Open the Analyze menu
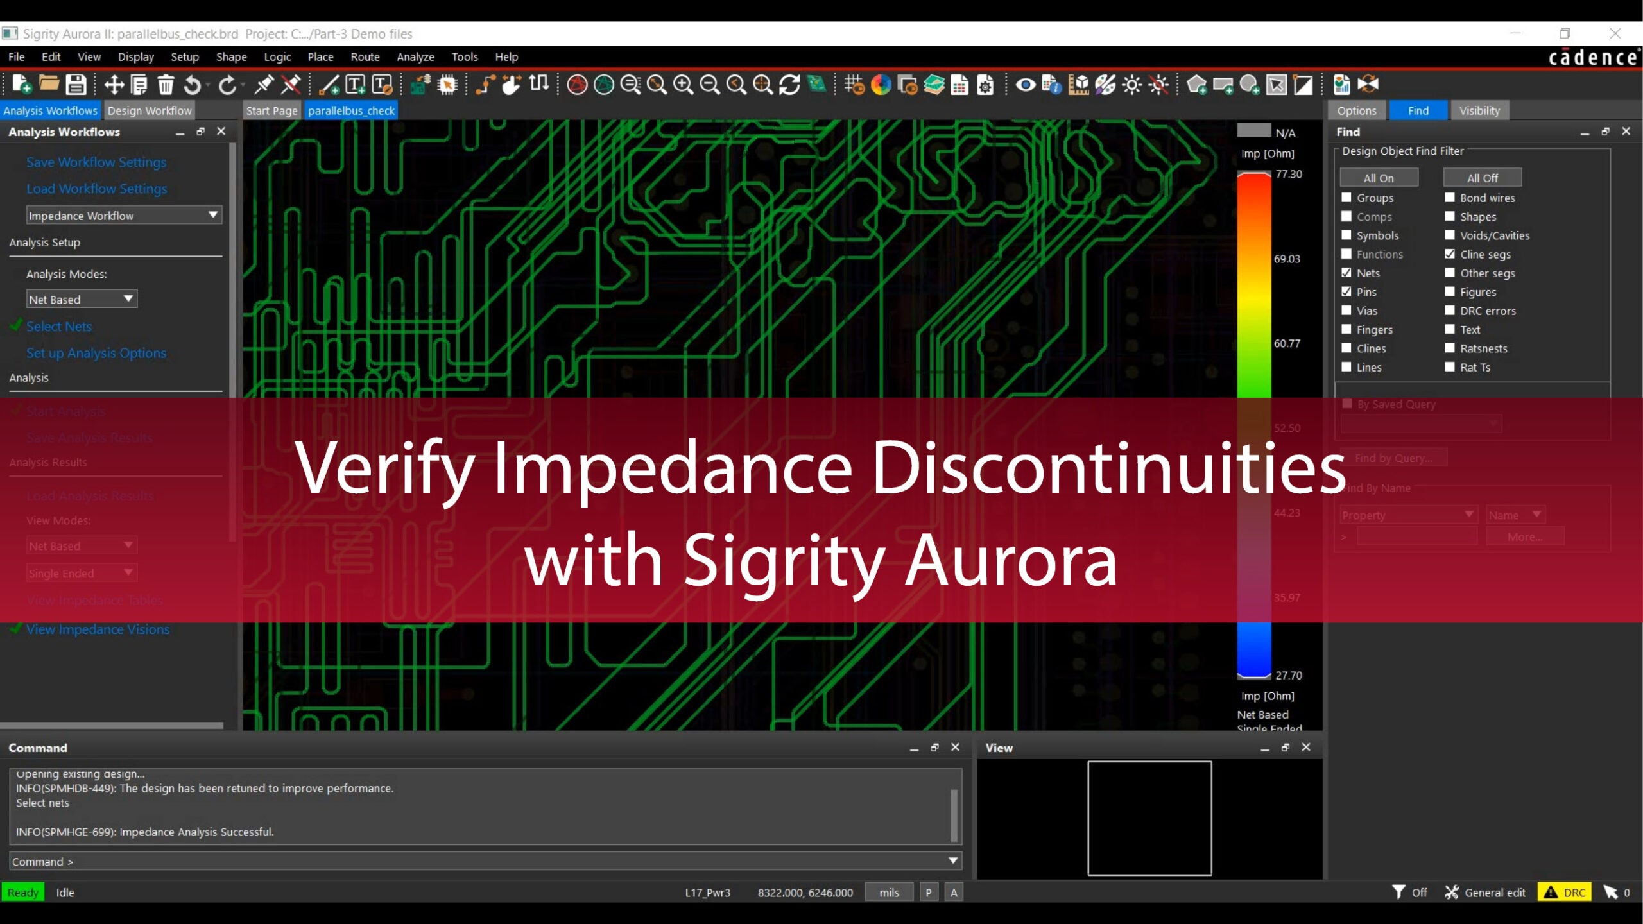This screenshot has height=924, width=1643. pos(415,56)
